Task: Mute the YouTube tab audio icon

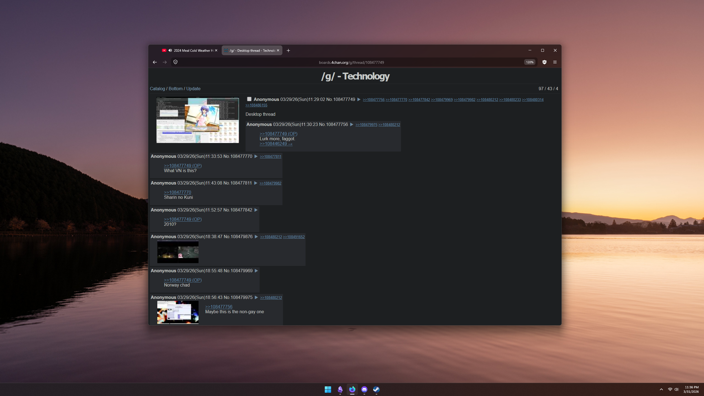Action: [x=170, y=50]
